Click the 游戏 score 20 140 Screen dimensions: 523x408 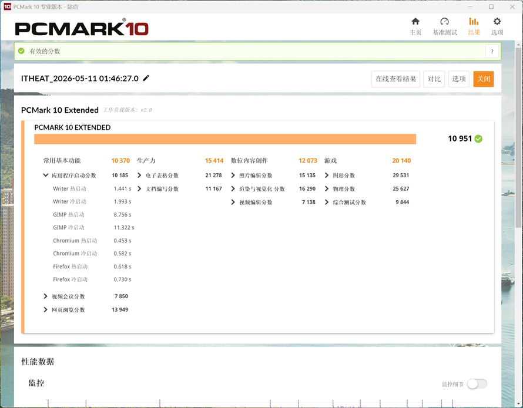coord(401,161)
